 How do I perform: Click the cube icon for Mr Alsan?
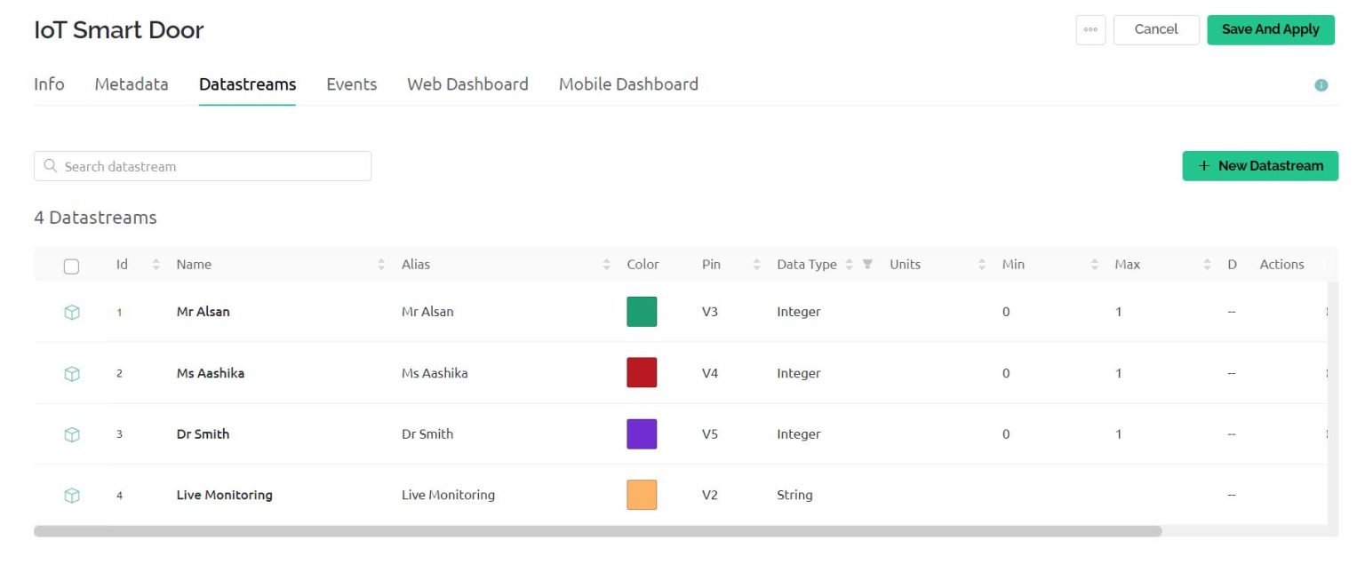(72, 313)
